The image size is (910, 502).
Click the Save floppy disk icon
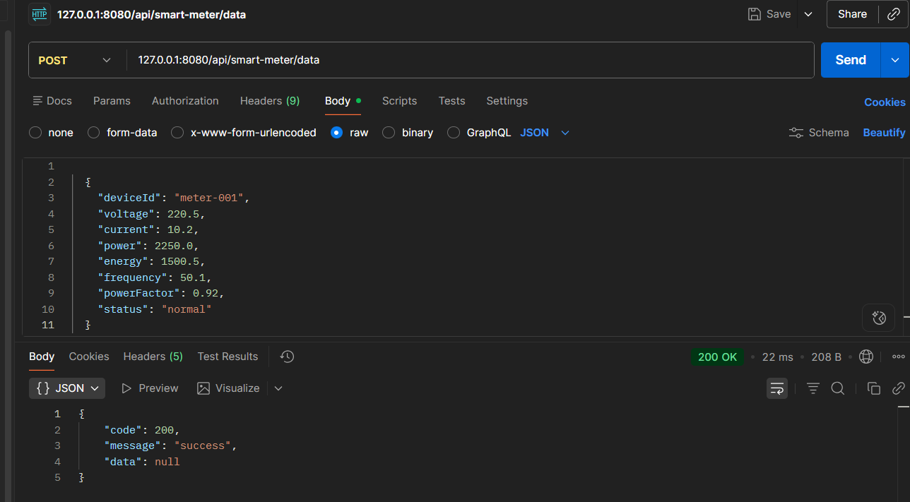[x=755, y=14]
